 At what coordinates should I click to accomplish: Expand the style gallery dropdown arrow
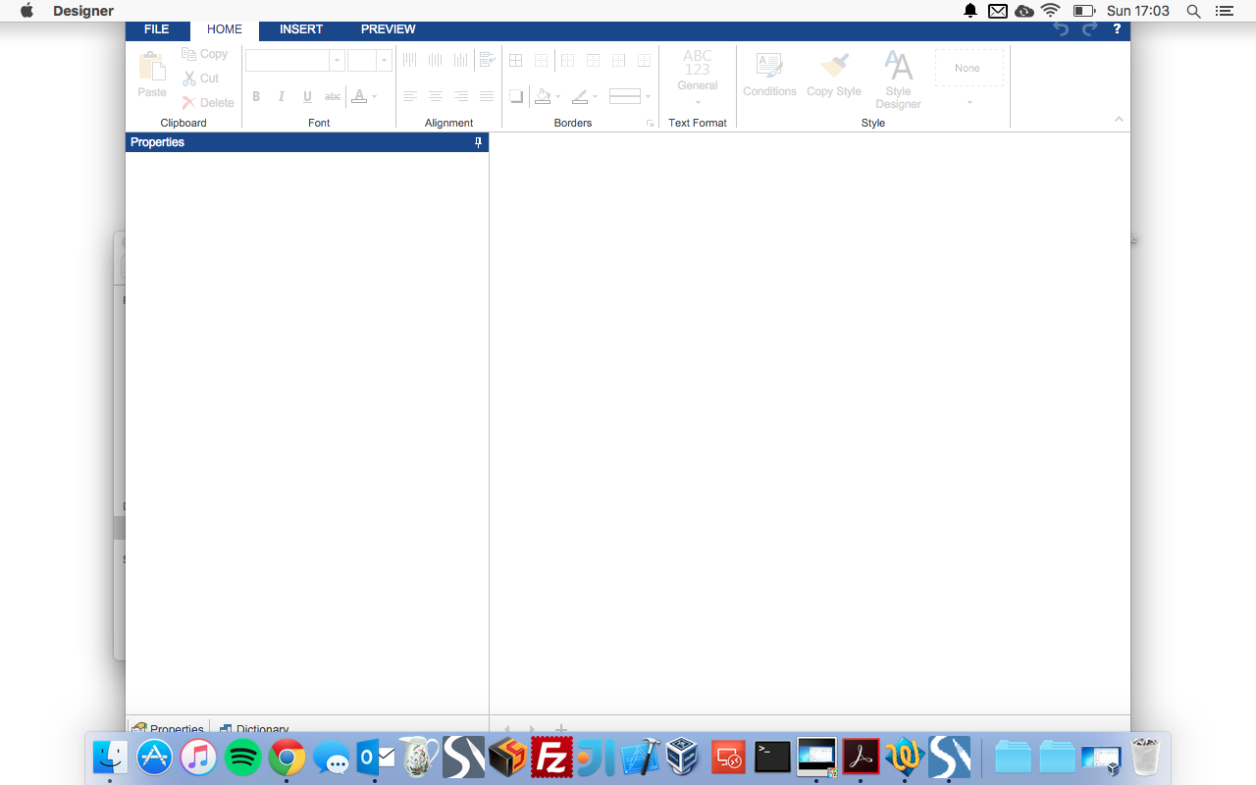pyautogui.click(x=969, y=102)
